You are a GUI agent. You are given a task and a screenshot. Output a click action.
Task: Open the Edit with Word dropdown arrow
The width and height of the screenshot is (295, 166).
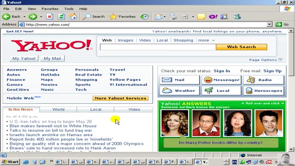(x=193, y=17)
